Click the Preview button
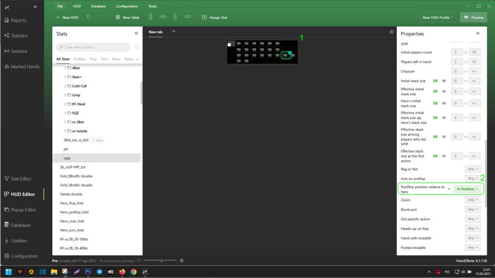 click(473, 17)
